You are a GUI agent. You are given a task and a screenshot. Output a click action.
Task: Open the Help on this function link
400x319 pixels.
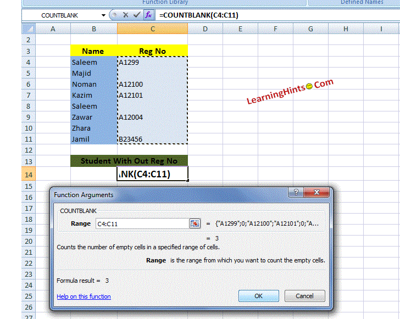84,296
